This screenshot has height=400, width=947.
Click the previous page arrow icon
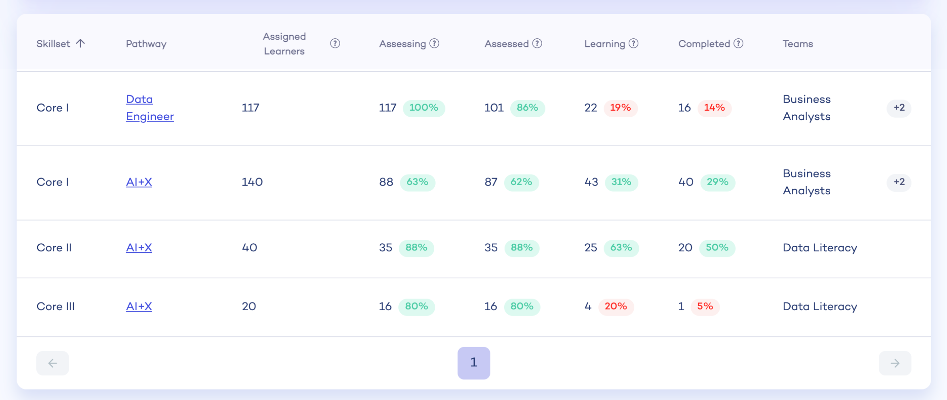point(52,363)
